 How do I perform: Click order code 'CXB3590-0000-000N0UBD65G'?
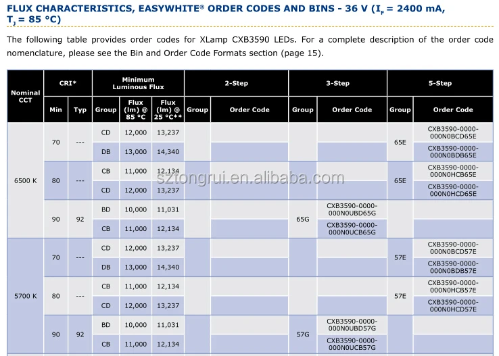point(352,209)
